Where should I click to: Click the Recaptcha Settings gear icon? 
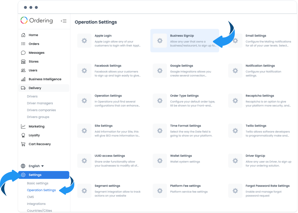pos(235,101)
